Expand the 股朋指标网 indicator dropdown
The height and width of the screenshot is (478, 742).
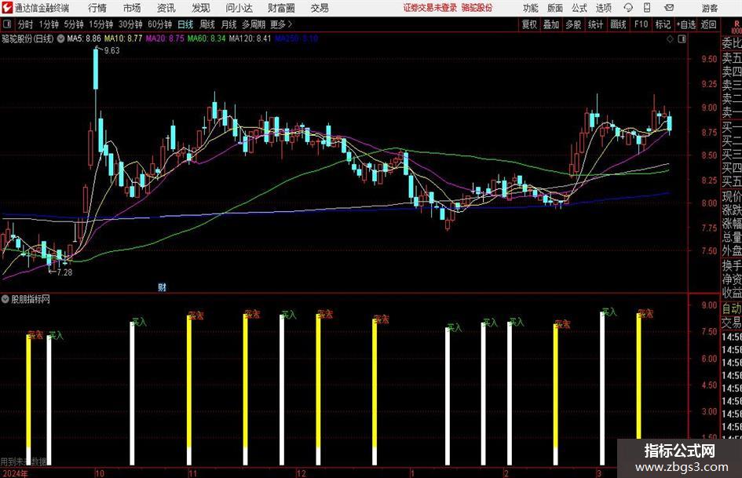click(x=5, y=299)
